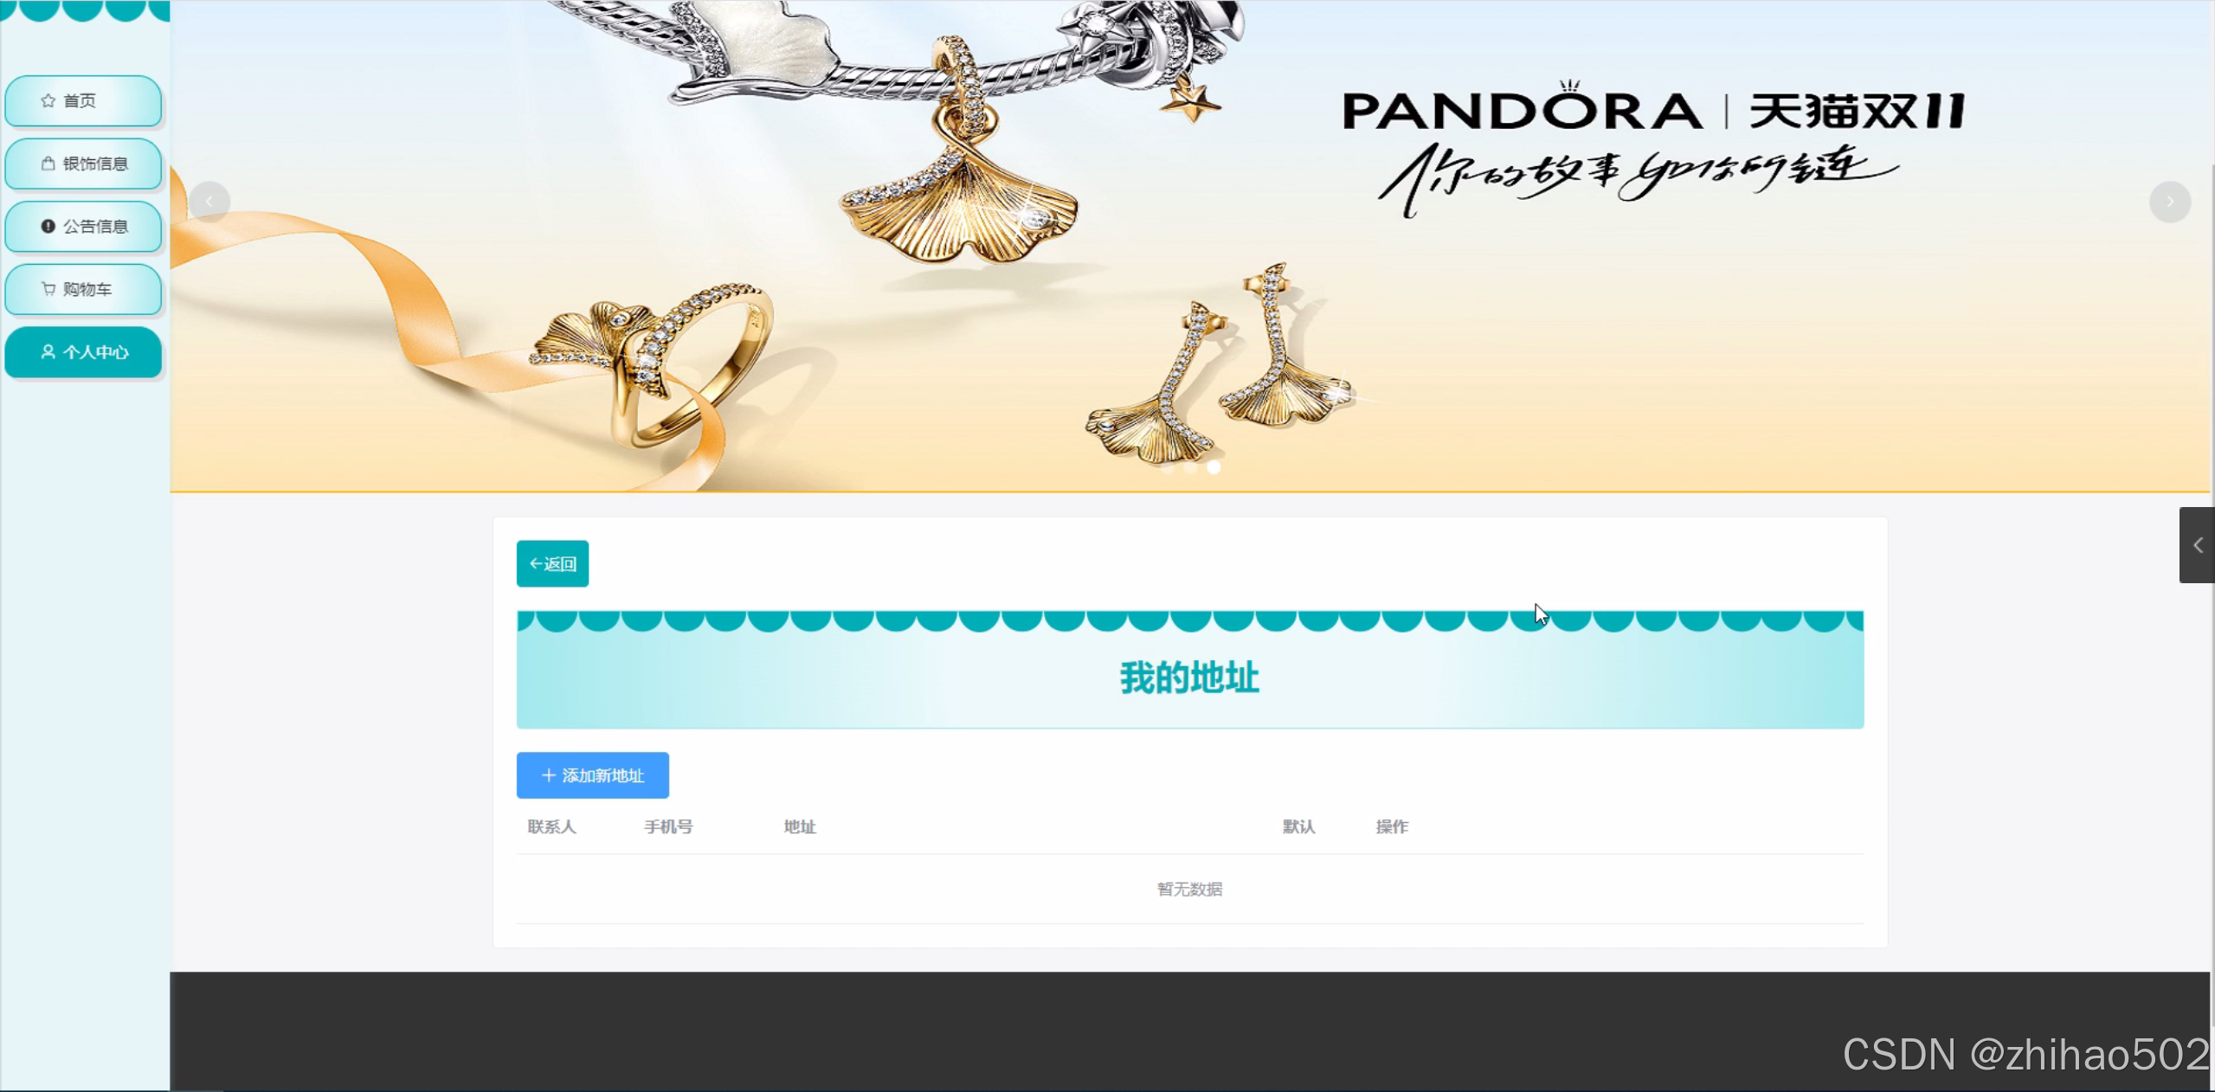The height and width of the screenshot is (1092, 2215).
Task: Click the plus icon on 添加新地址 button
Action: [x=548, y=775]
